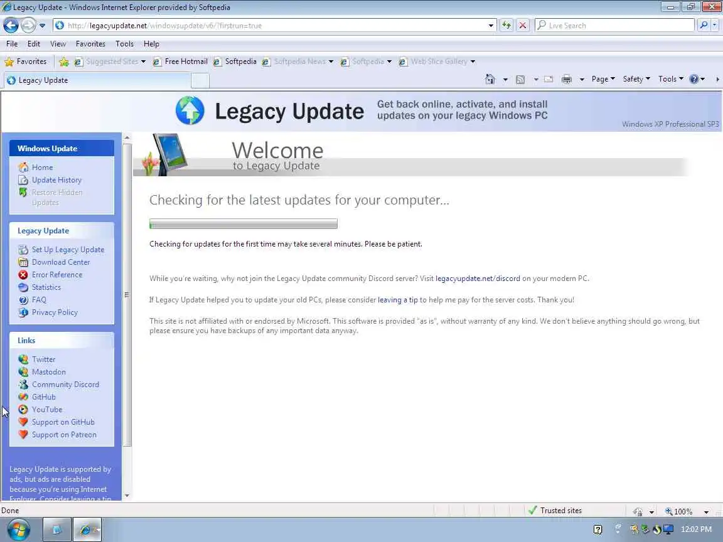
Task: Click the Read Mail toolbar icon
Action: tap(549, 79)
